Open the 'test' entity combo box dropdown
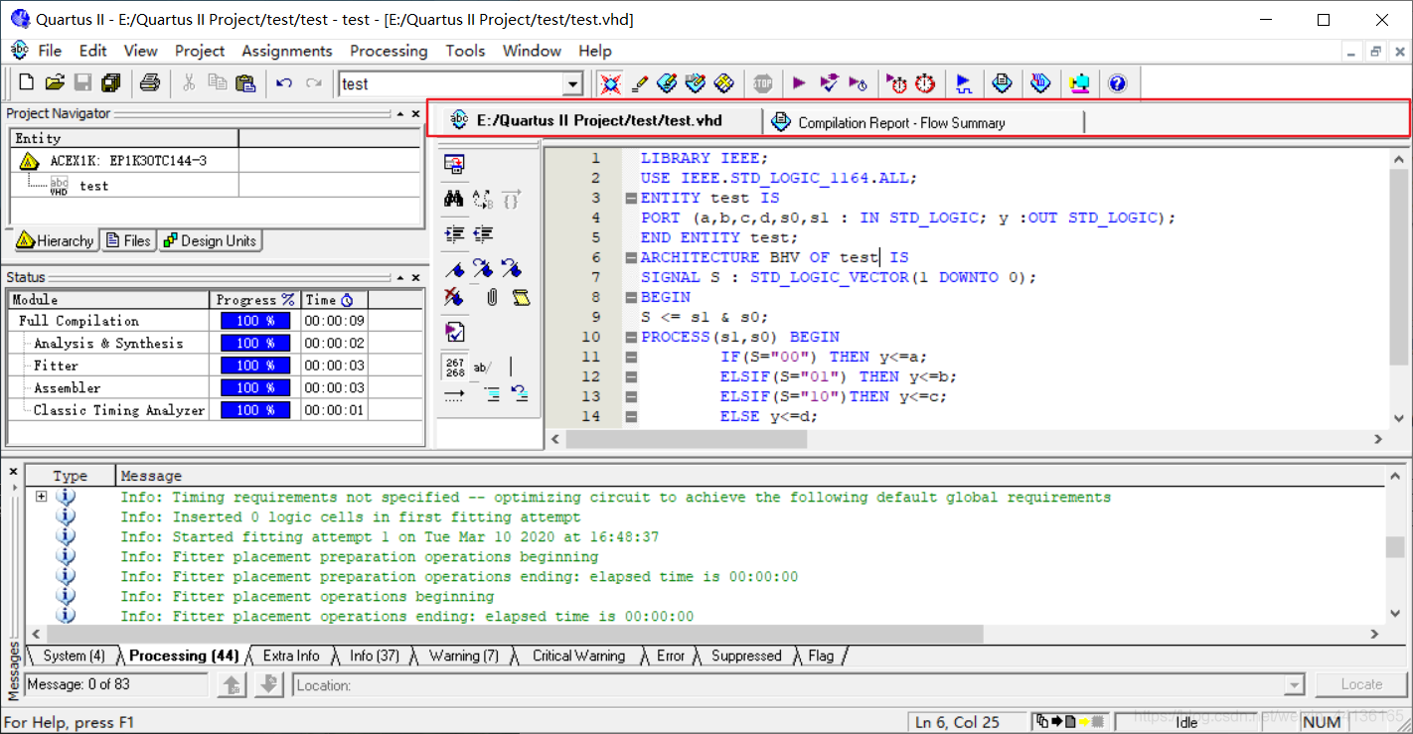Image resolution: width=1413 pixels, height=734 pixels. point(572,84)
